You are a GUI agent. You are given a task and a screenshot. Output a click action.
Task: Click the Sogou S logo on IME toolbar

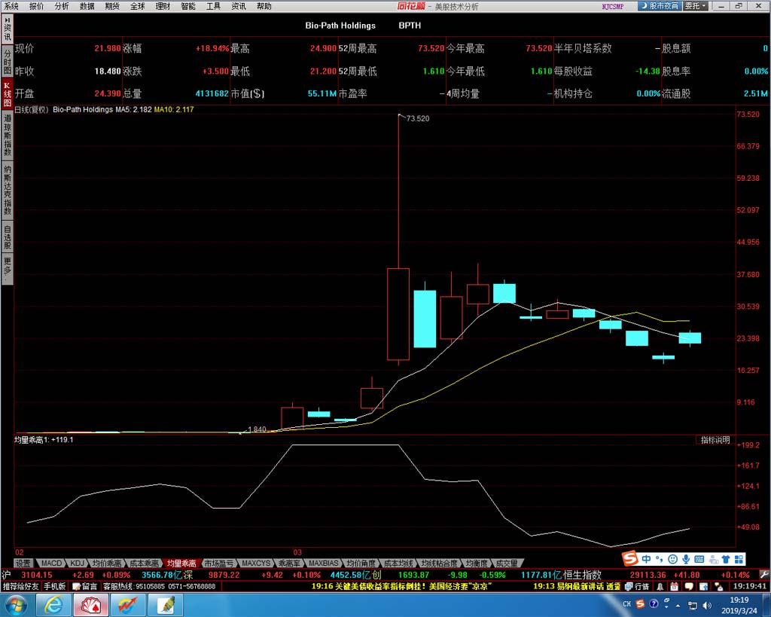coord(630,559)
